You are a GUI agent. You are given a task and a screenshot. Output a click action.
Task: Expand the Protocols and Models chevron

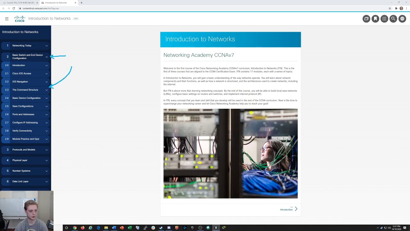tap(46, 150)
